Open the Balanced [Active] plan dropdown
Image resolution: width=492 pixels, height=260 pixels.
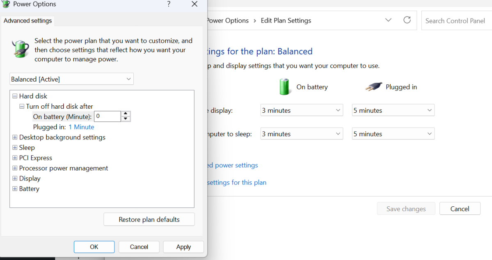click(71, 79)
